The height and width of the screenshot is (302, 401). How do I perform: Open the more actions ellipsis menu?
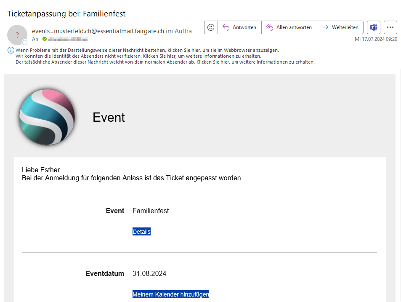[x=390, y=27]
